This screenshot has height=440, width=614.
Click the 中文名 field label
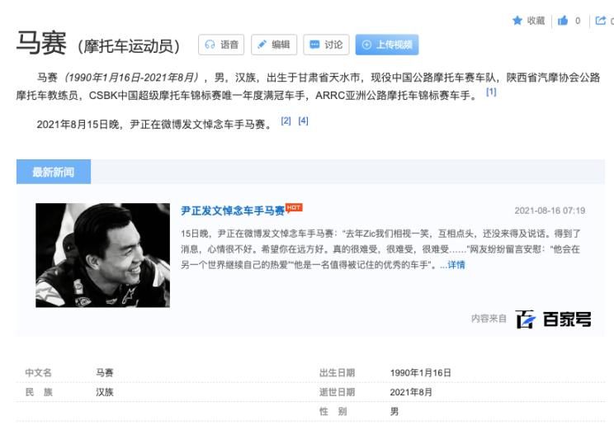(x=38, y=372)
